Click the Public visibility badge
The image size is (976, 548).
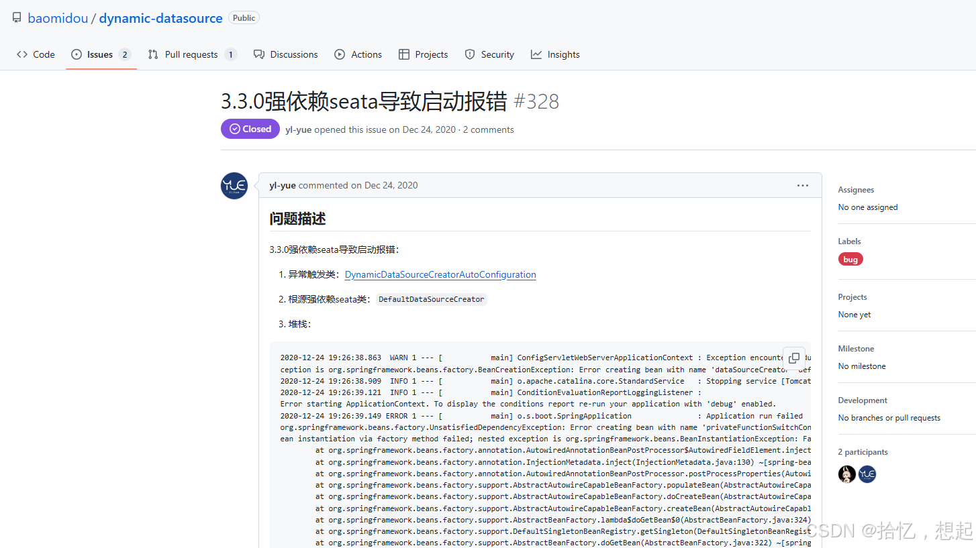[244, 17]
